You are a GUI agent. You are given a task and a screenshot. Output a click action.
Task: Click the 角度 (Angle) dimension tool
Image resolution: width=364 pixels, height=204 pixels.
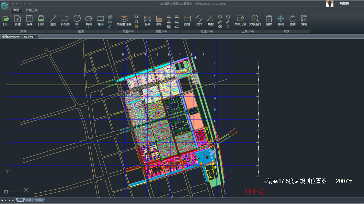(x=211, y=20)
